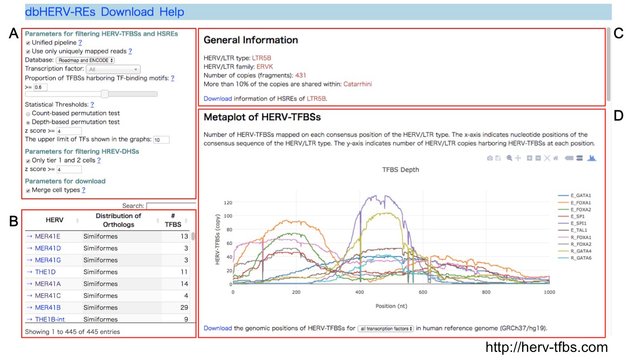Open the all transcription factors download dropdown
Image resolution: width=633 pixels, height=359 pixels.
[386, 328]
